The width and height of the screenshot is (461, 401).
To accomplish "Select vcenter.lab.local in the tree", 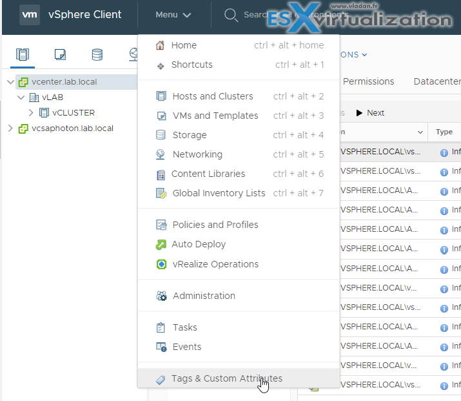I will pyautogui.click(x=64, y=82).
